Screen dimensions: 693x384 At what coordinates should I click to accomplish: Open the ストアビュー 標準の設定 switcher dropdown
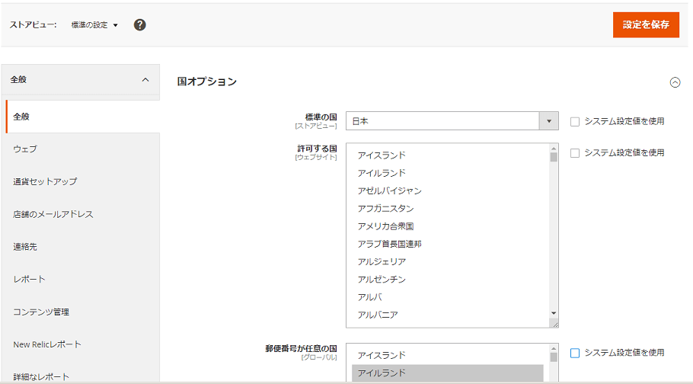pyautogui.click(x=94, y=25)
